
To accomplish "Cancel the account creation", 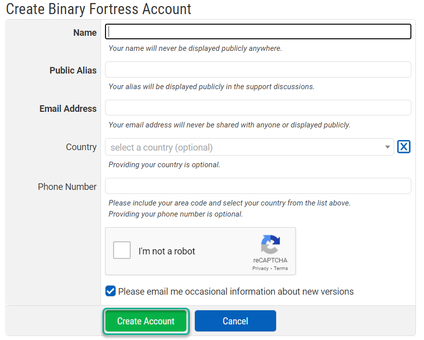I will point(235,321).
